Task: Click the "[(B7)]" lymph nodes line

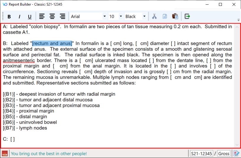Action: pos(25,128)
